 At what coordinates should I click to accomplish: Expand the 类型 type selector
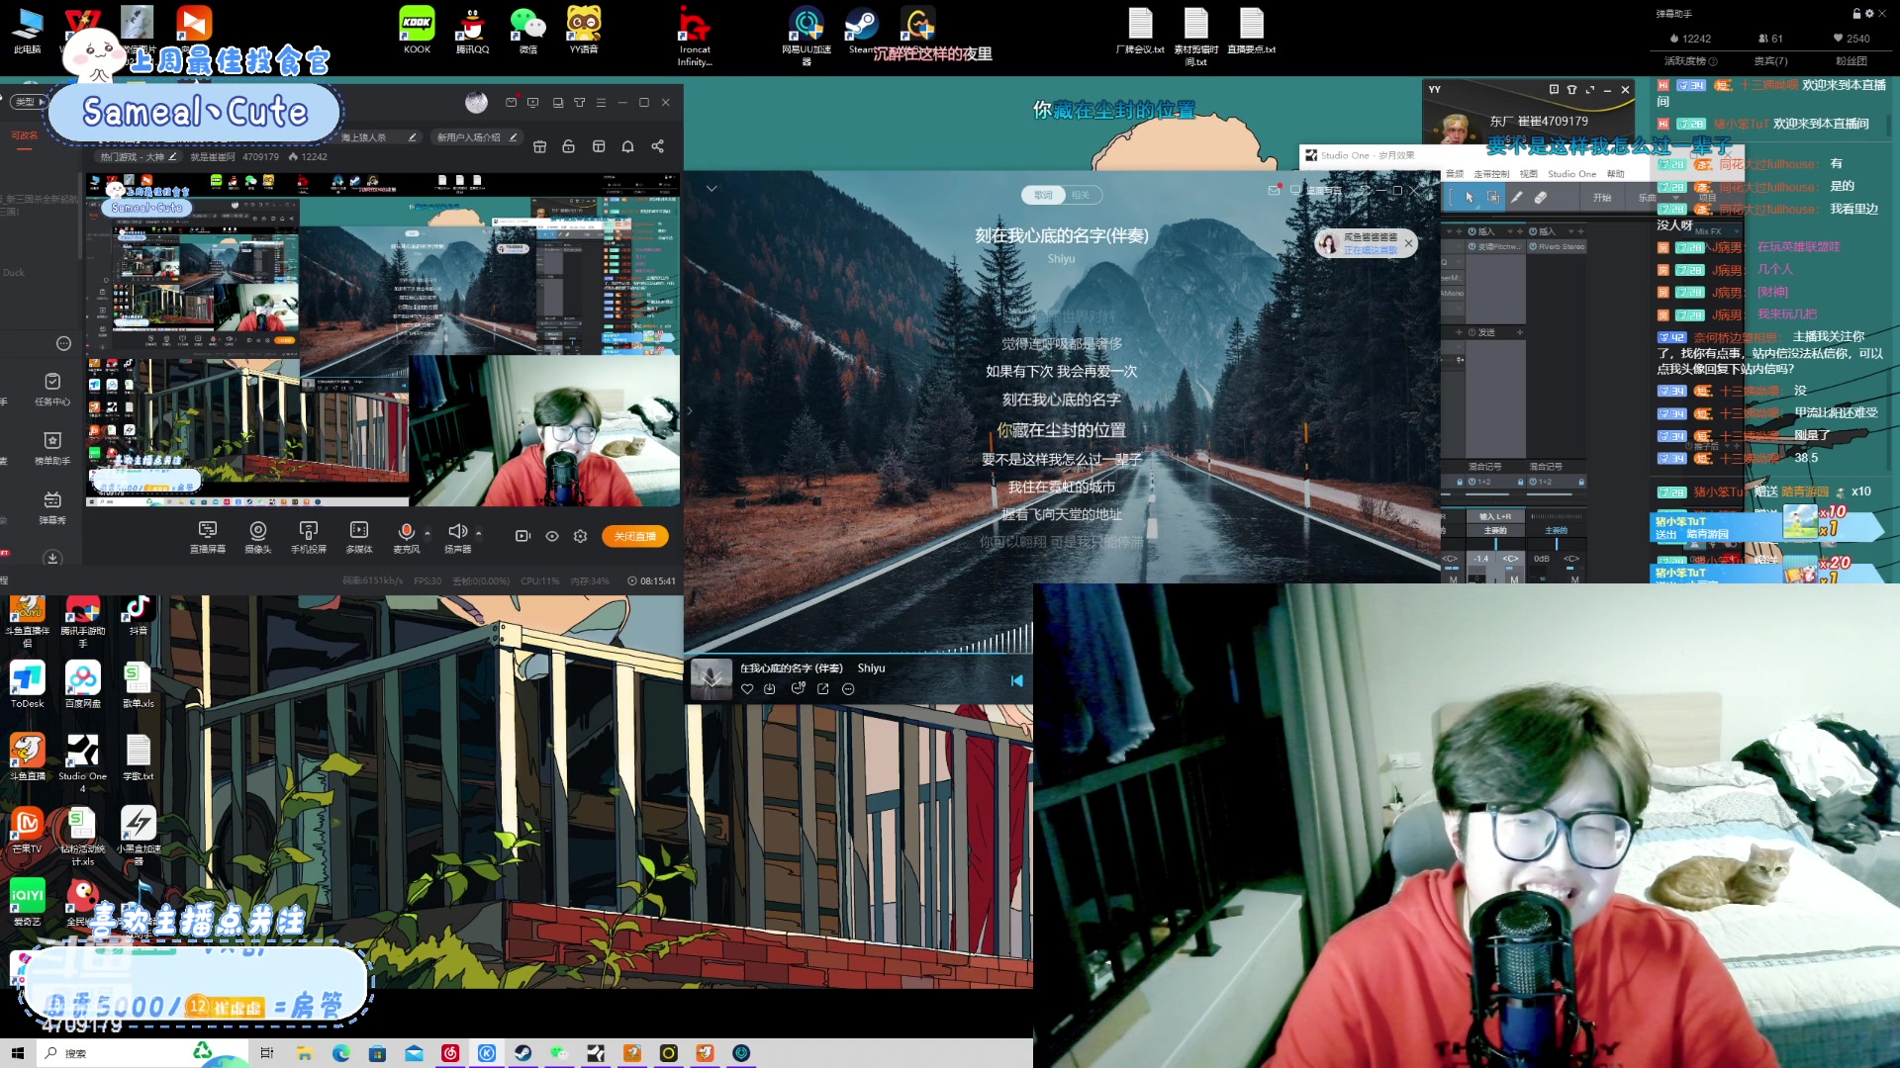tap(30, 101)
